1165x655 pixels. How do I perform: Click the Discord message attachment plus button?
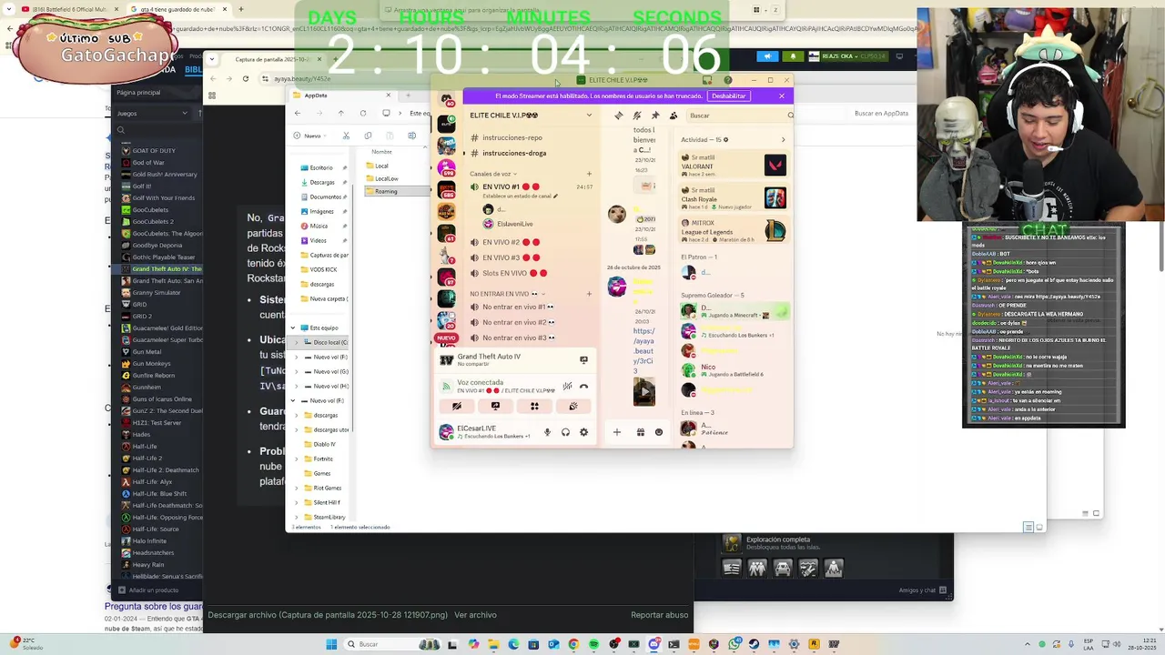coord(616,432)
